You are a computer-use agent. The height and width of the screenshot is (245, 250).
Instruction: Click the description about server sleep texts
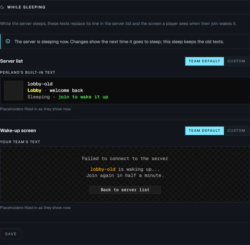(x=118, y=24)
